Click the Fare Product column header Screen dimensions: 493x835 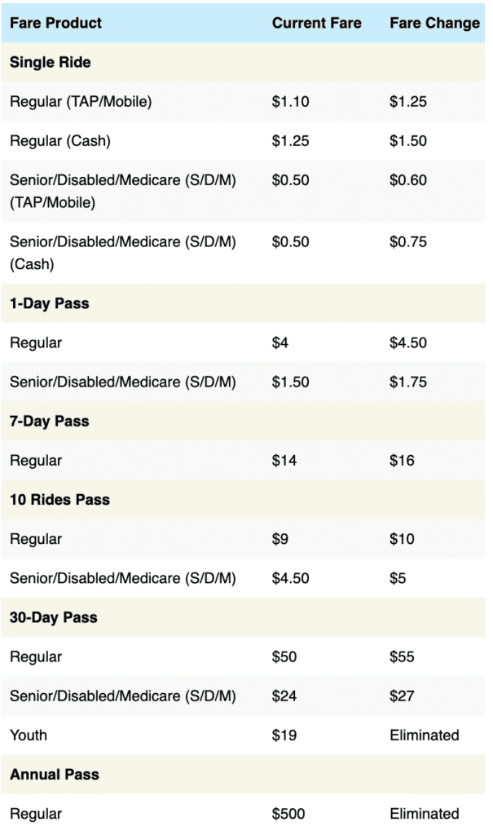point(56,23)
